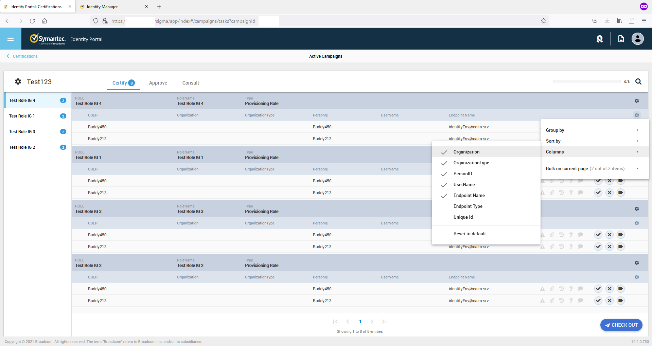652x346 pixels.
Task: Select Test Role IG 3 in sidebar
Action: pyautogui.click(x=22, y=132)
